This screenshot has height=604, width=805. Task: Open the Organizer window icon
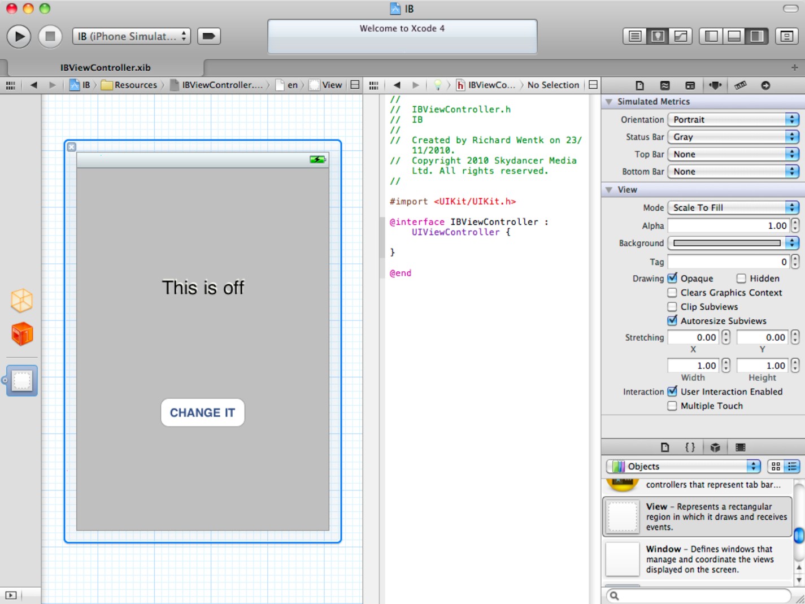pyautogui.click(x=786, y=36)
